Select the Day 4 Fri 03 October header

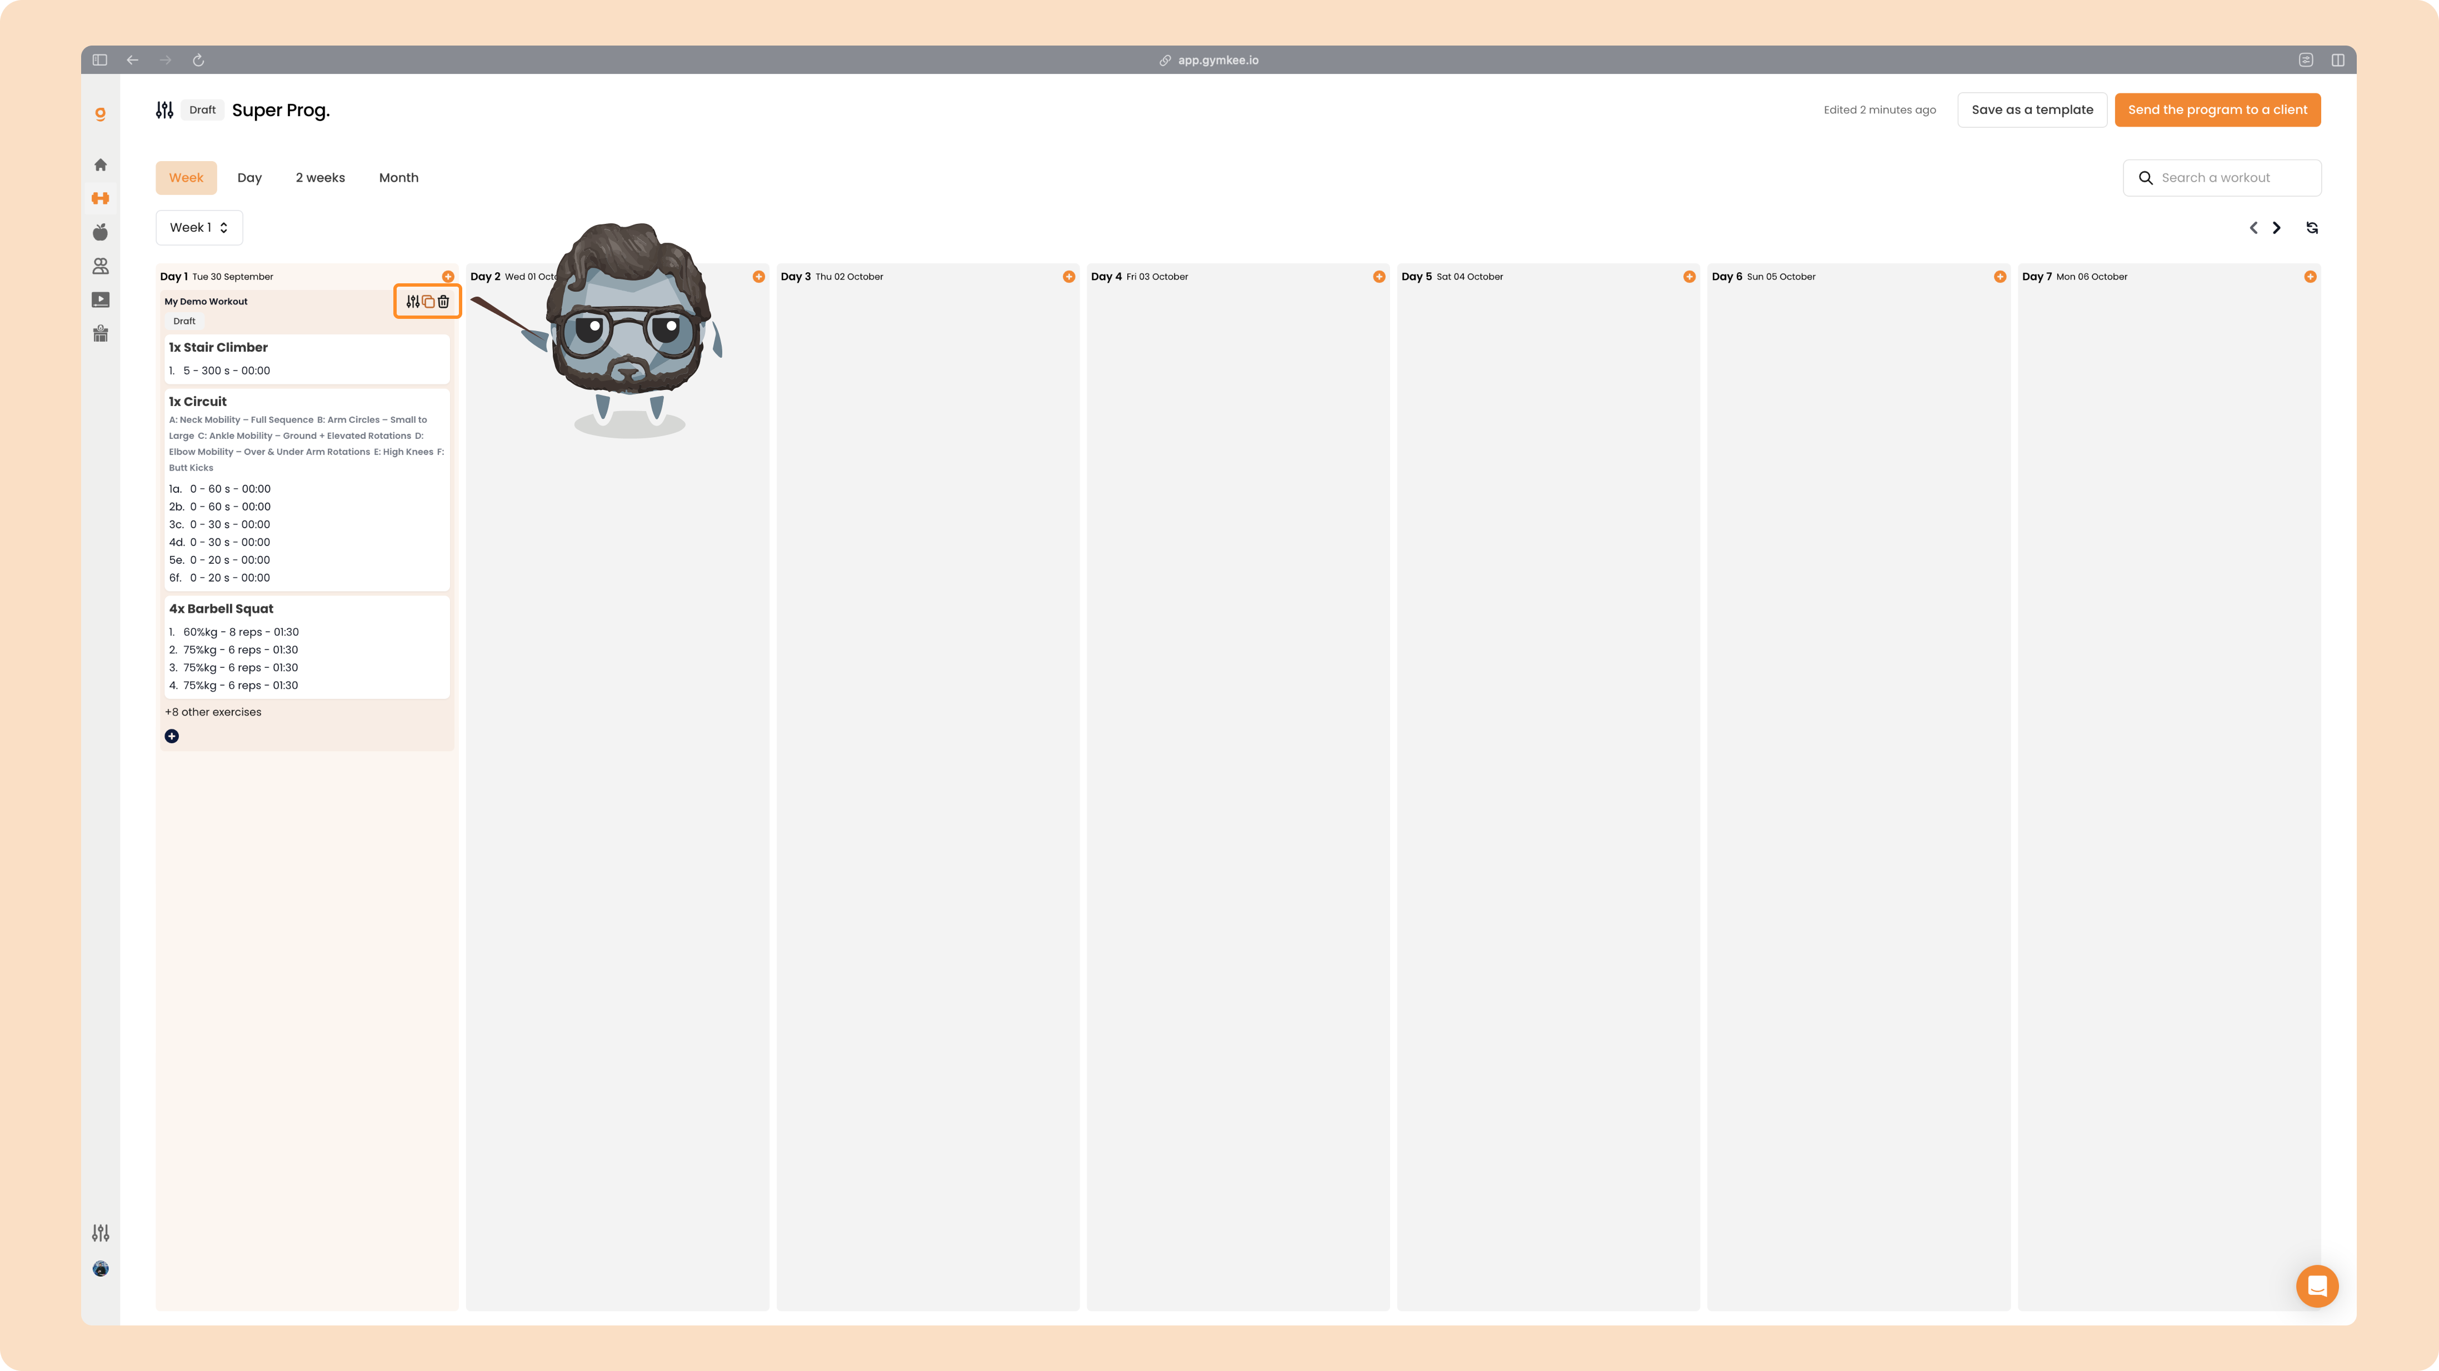[1140, 277]
